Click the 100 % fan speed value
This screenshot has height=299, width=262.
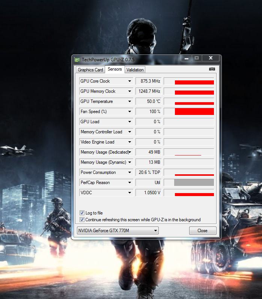(x=149, y=111)
